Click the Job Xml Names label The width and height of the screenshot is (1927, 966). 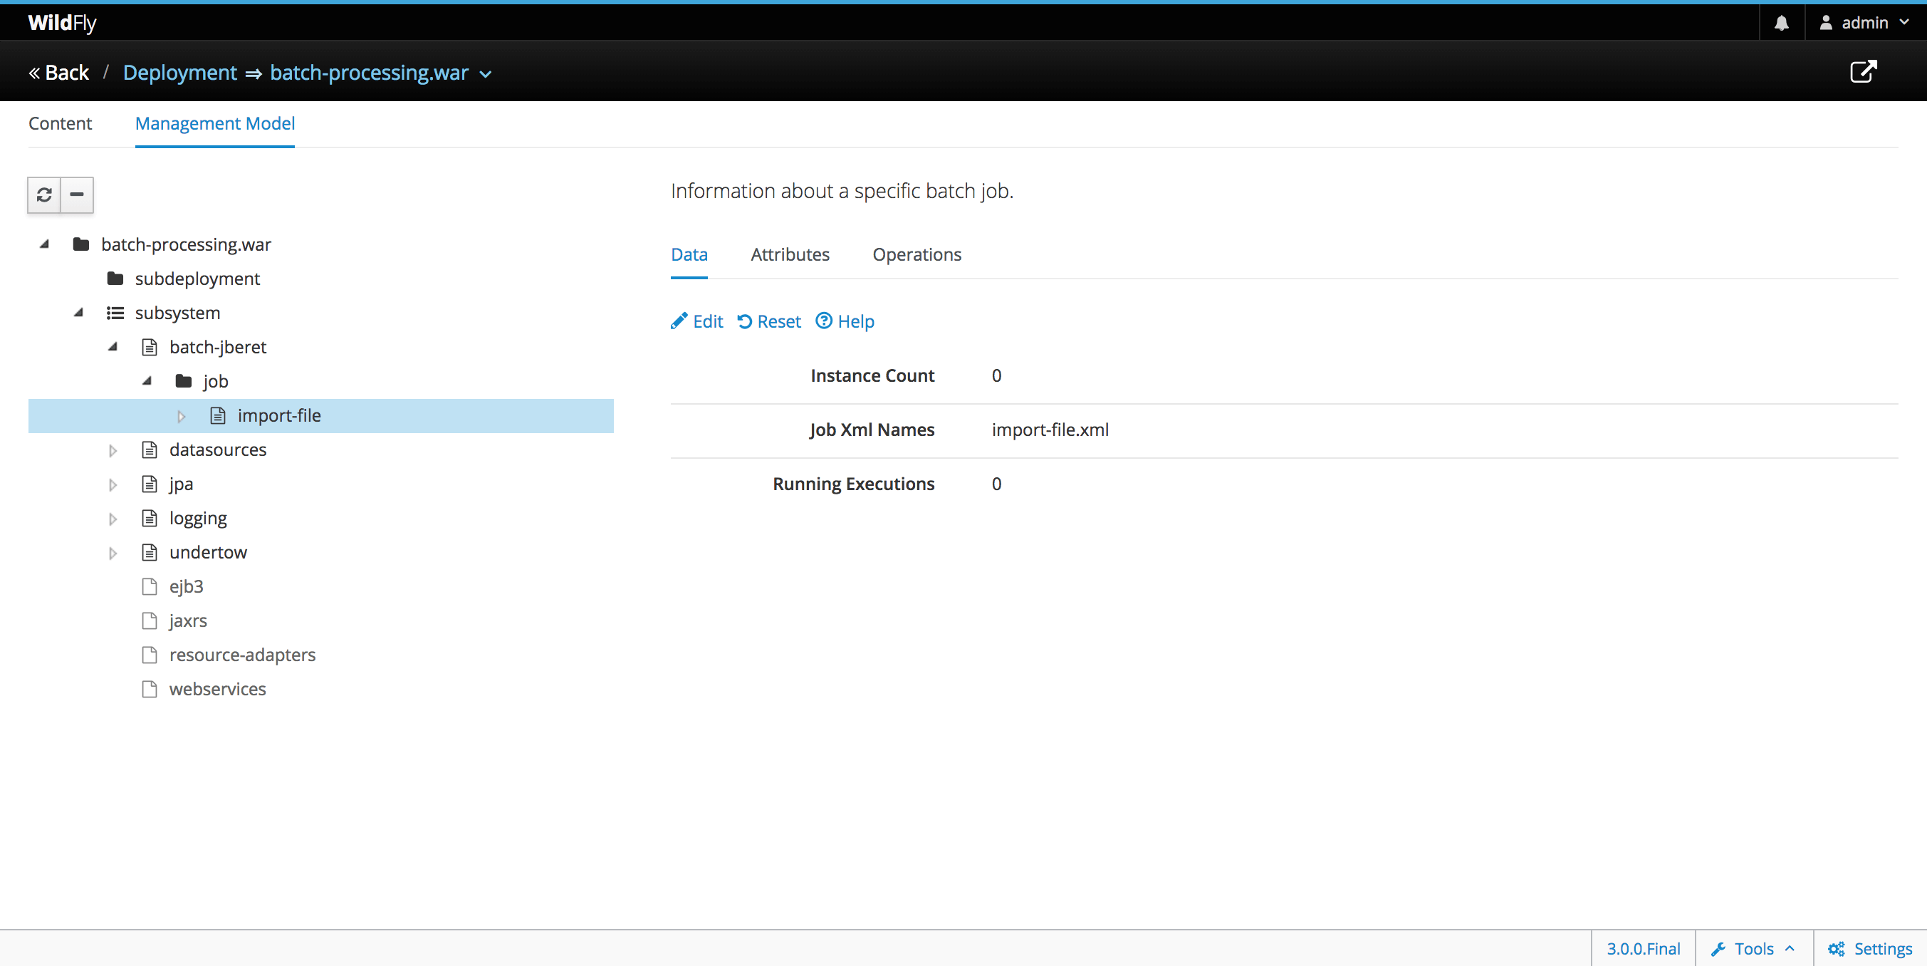point(872,430)
